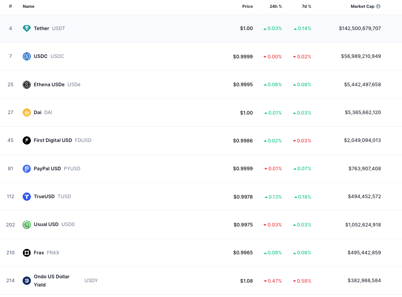
Task: Click the Dai coin logo icon
Action: click(x=27, y=112)
